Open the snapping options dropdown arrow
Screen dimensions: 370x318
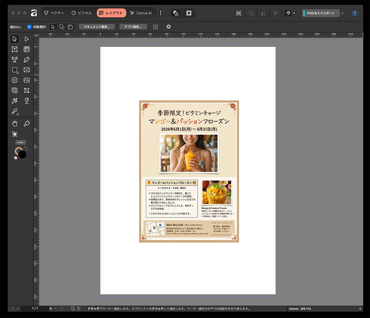(294, 13)
